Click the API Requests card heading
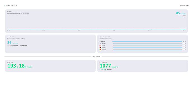The height and width of the screenshot is (109, 193). 103,62
